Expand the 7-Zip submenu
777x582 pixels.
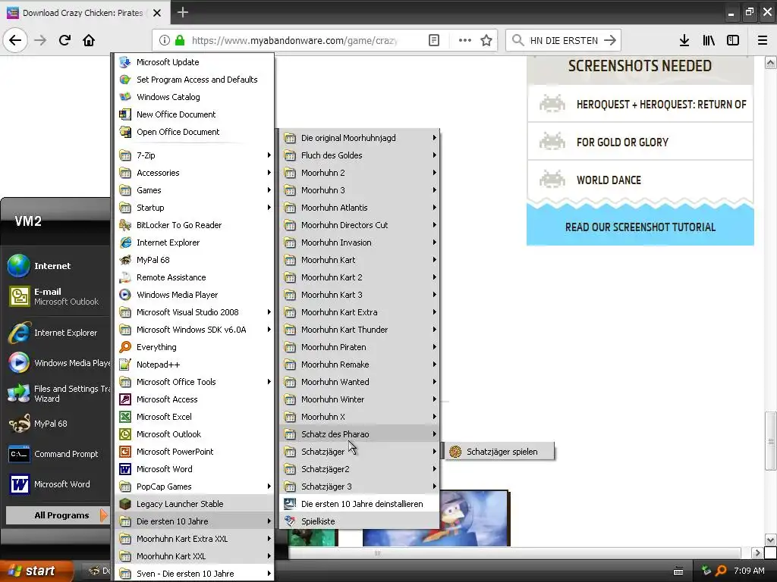point(195,155)
